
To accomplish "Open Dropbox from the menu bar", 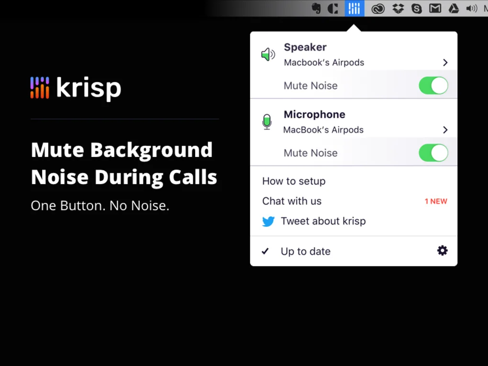I will pyautogui.click(x=398, y=8).
